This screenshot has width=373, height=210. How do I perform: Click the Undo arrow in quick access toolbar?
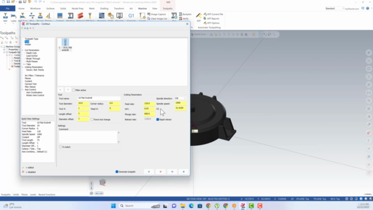click(x=36, y=2)
